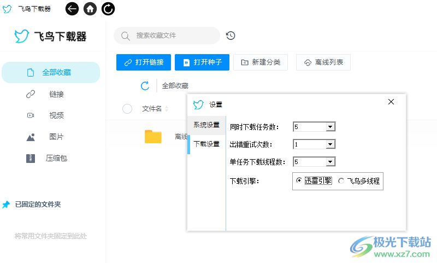Open the yellow offline folder icon
Viewport: 437px width, 263px height.
coord(153,136)
